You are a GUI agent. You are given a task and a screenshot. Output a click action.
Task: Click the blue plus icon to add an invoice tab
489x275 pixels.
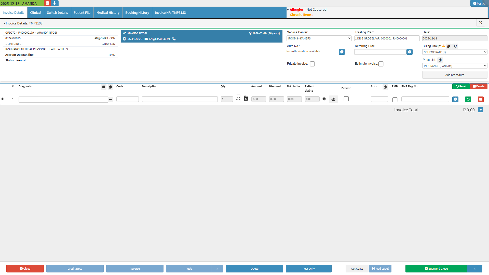pos(55,3)
